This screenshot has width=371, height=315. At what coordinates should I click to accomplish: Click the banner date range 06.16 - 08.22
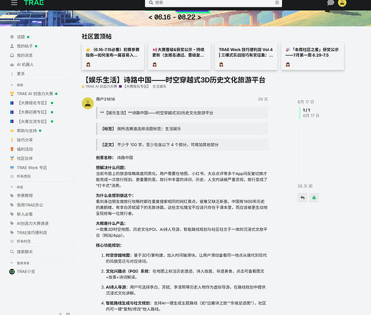(175, 17)
